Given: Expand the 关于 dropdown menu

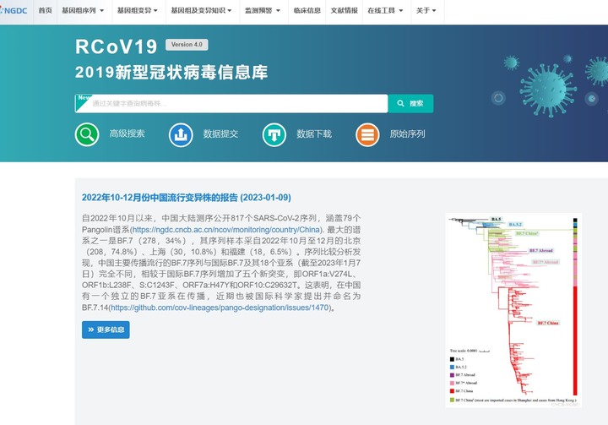Looking at the screenshot, I should click(426, 10).
